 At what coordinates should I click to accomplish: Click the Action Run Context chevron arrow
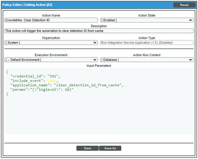190,60
